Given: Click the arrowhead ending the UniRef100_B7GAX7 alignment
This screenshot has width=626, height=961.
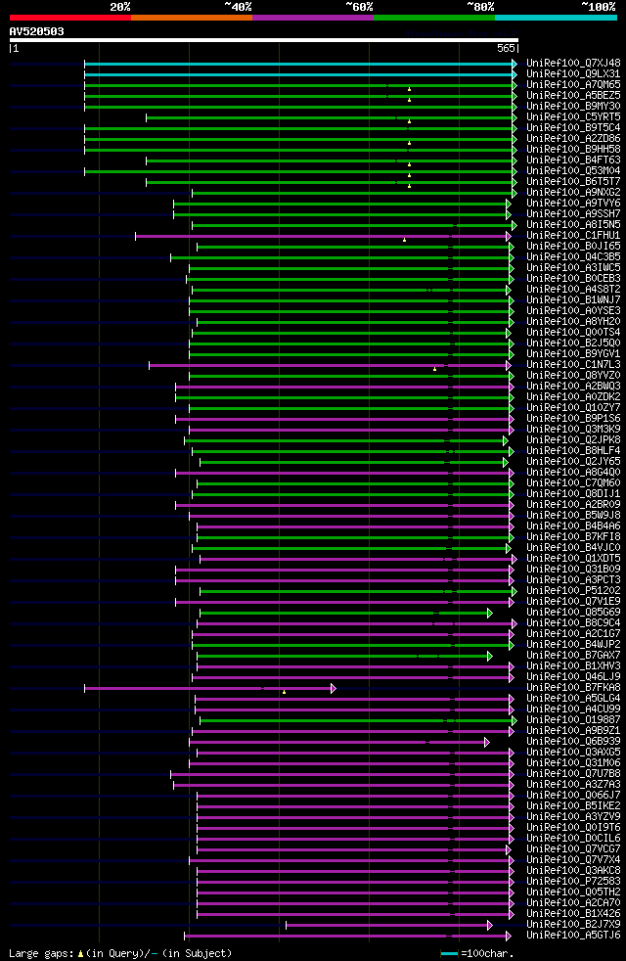Looking at the screenshot, I should (x=490, y=656).
